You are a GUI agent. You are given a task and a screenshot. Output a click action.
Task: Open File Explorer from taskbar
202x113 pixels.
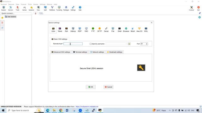click(54, 110)
